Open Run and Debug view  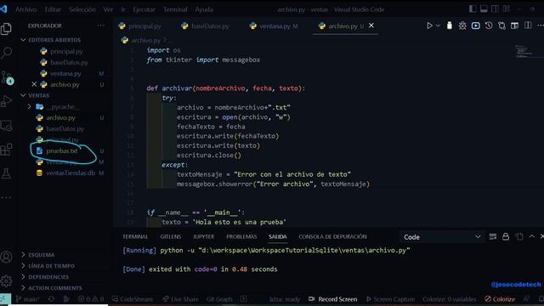tap(6, 101)
